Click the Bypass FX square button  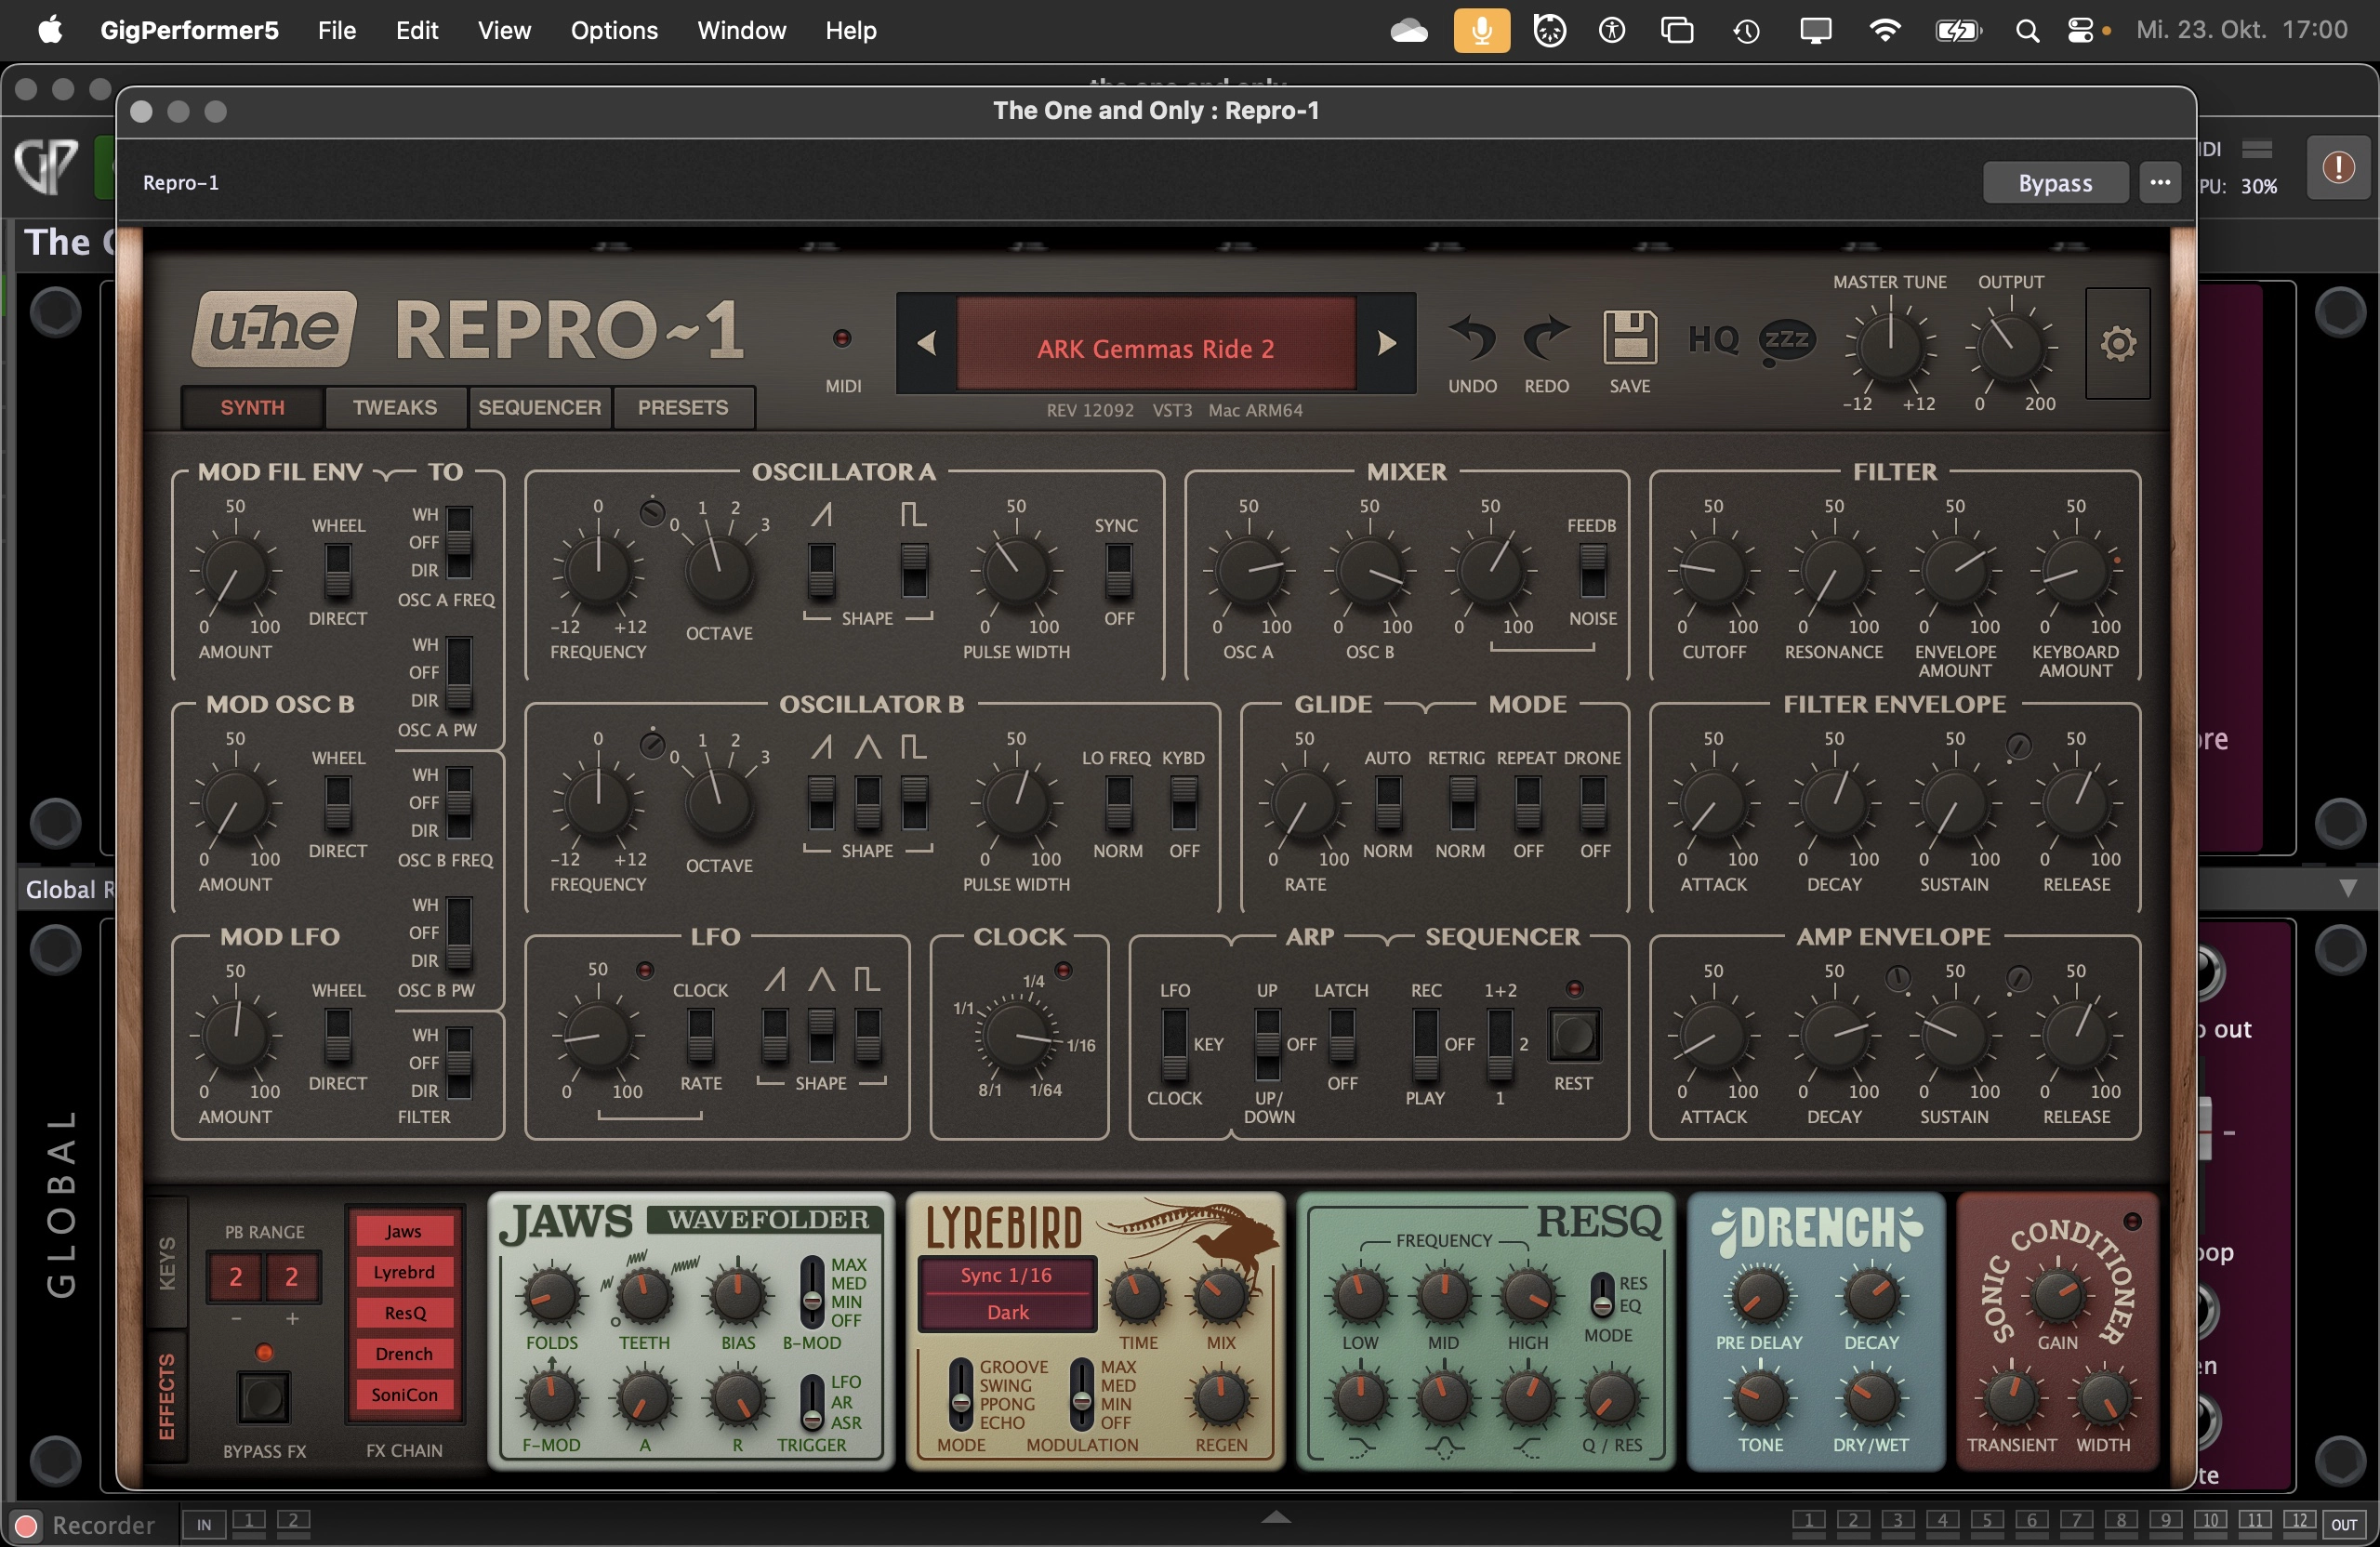(263, 1397)
